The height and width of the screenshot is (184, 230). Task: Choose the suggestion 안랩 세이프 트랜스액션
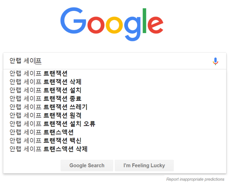point(115,132)
